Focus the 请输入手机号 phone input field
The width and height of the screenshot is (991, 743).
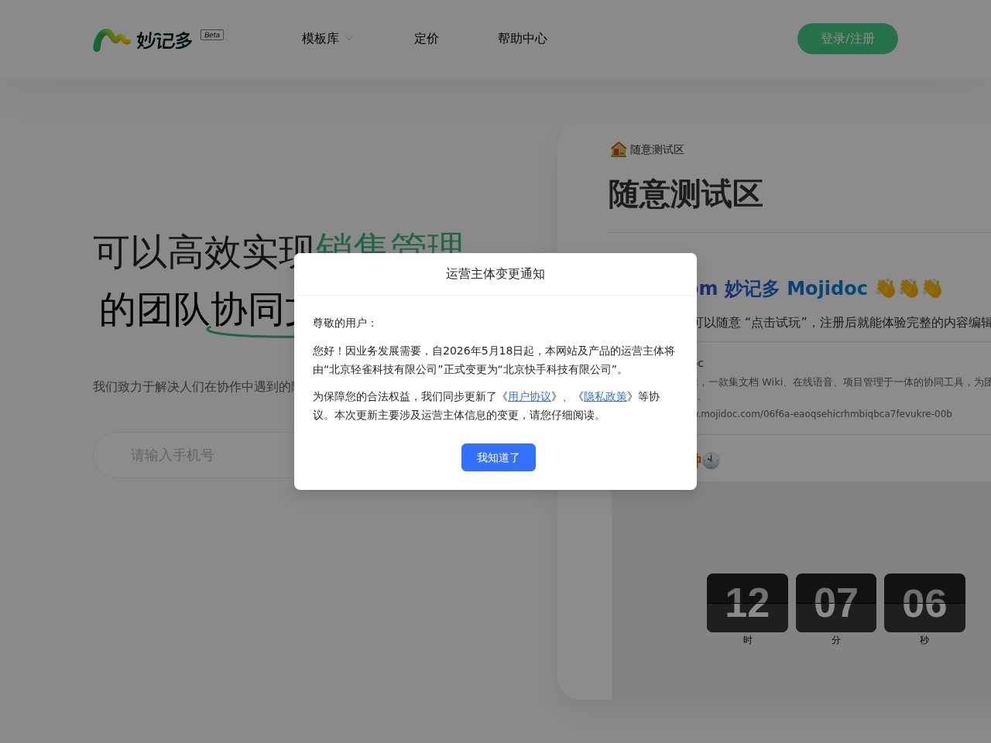(194, 455)
